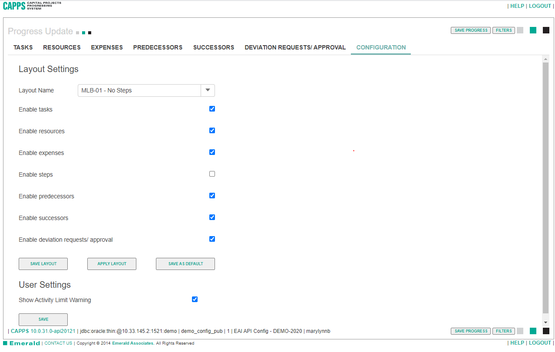Viewport: 555px width, 352px height.
Task: Open the PREDECESSORS tab
Action: point(158,47)
